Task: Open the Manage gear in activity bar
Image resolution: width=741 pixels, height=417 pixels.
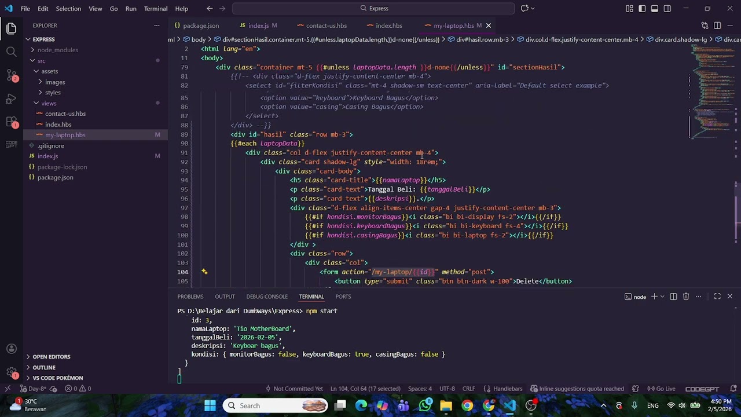Action: (12, 372)
